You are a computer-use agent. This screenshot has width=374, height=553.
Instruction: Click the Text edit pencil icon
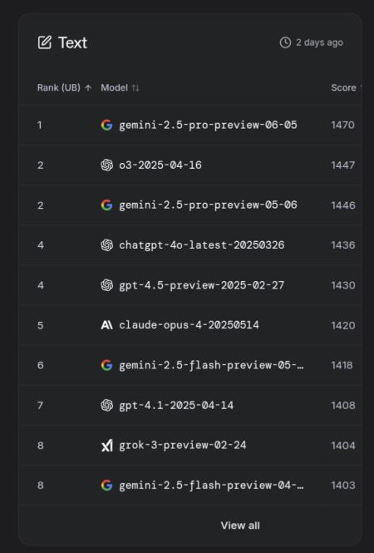pyautogui.click(x=44, y=42)
